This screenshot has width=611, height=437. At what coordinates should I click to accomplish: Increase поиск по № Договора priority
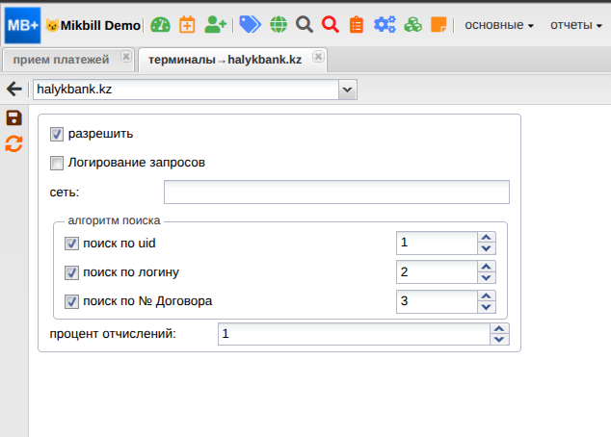(x=486, y=296)
